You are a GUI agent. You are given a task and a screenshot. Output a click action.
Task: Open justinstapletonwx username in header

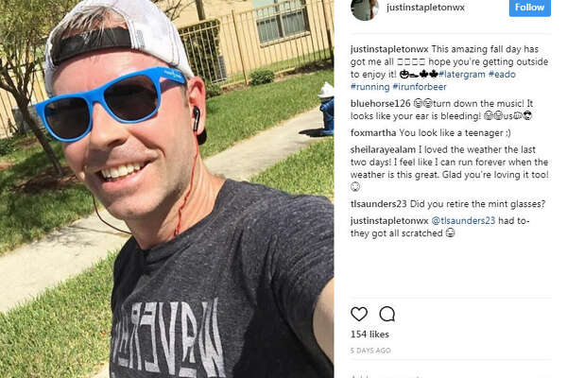coord(425,8)
